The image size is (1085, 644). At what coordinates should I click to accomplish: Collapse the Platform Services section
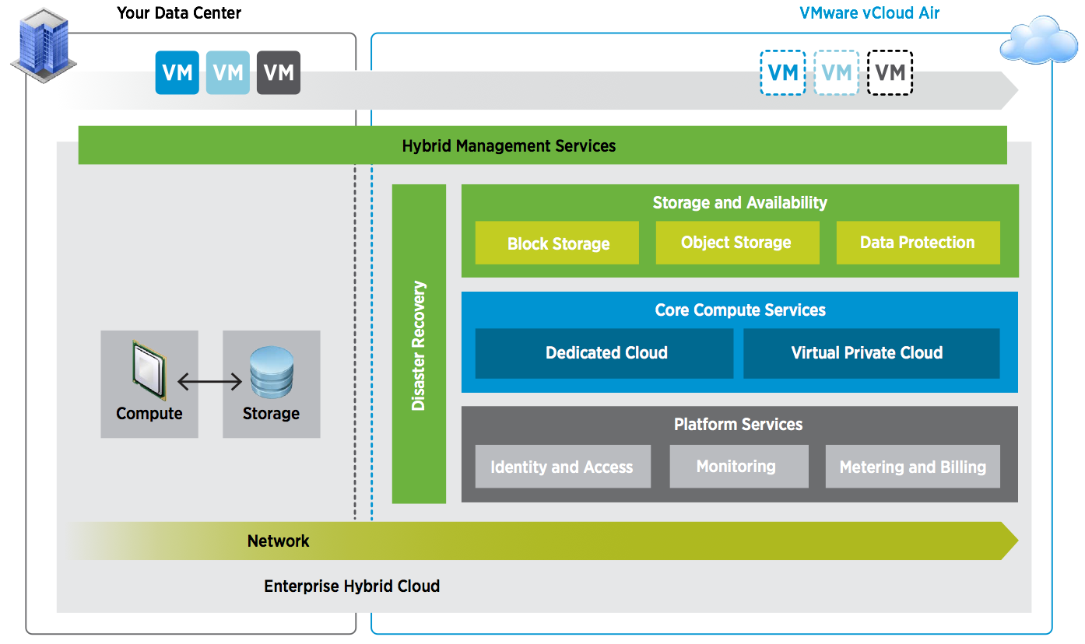click(739, 425)
